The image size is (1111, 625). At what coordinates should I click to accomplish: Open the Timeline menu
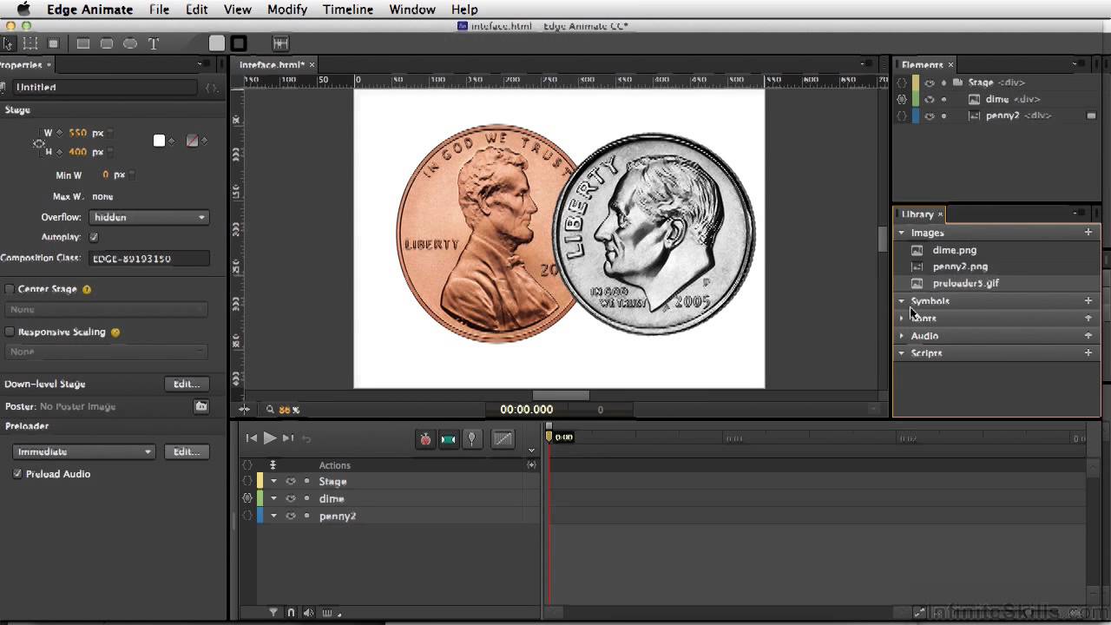point(348,10)
